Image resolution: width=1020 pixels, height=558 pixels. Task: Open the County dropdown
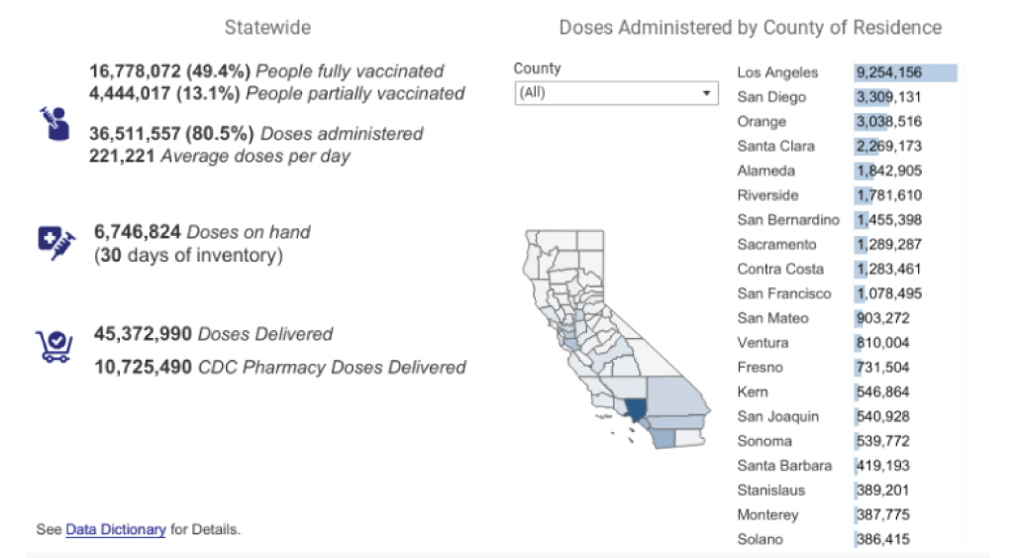pyautogui.click(x=615, y=93)
